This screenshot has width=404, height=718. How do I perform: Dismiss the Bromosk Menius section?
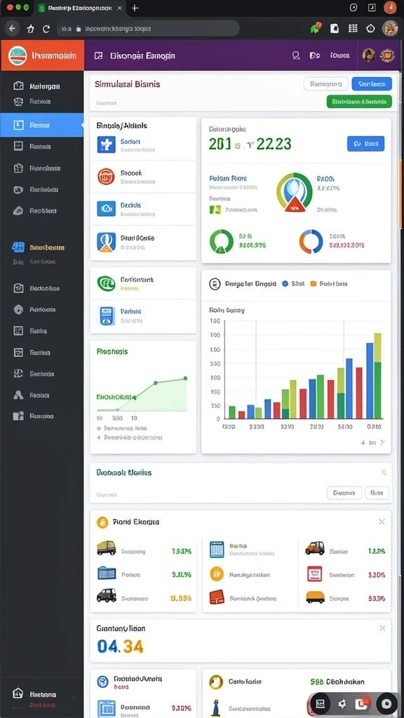384,472
